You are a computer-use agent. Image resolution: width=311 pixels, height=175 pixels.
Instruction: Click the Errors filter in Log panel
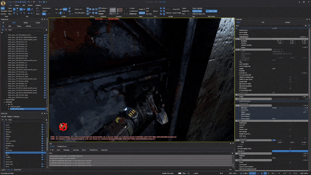point(85,149)
